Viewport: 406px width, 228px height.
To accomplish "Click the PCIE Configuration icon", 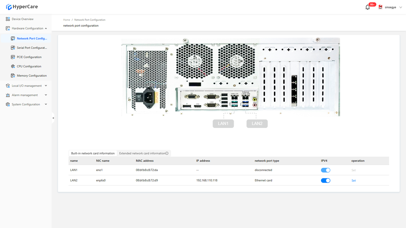I will point(13,57).
